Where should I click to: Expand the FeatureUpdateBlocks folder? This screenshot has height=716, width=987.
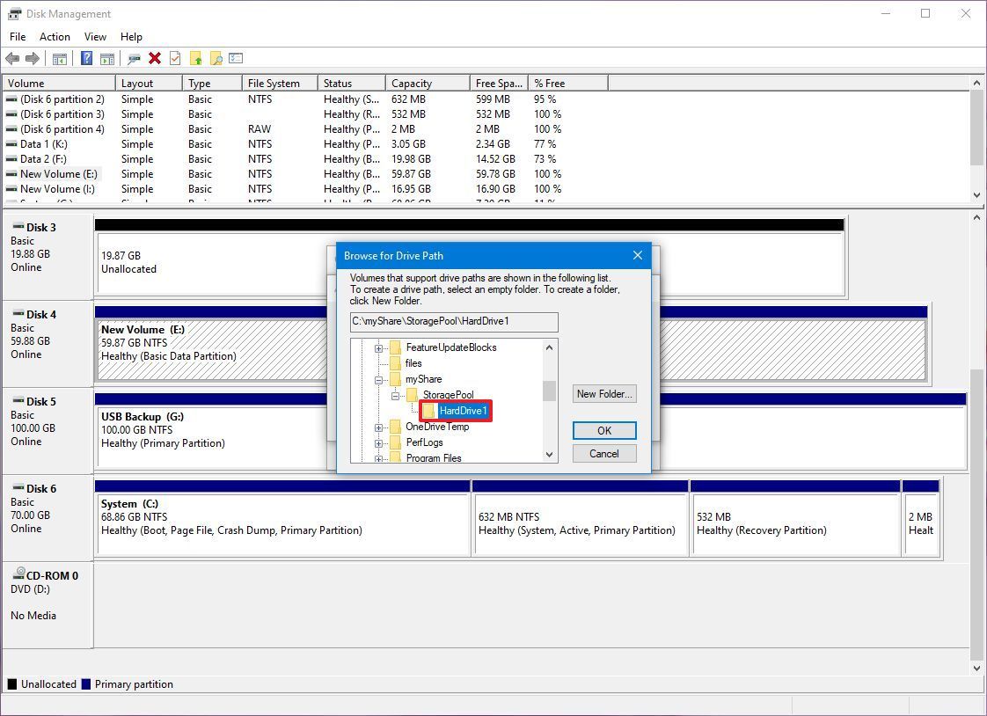[x=378, y=347]
